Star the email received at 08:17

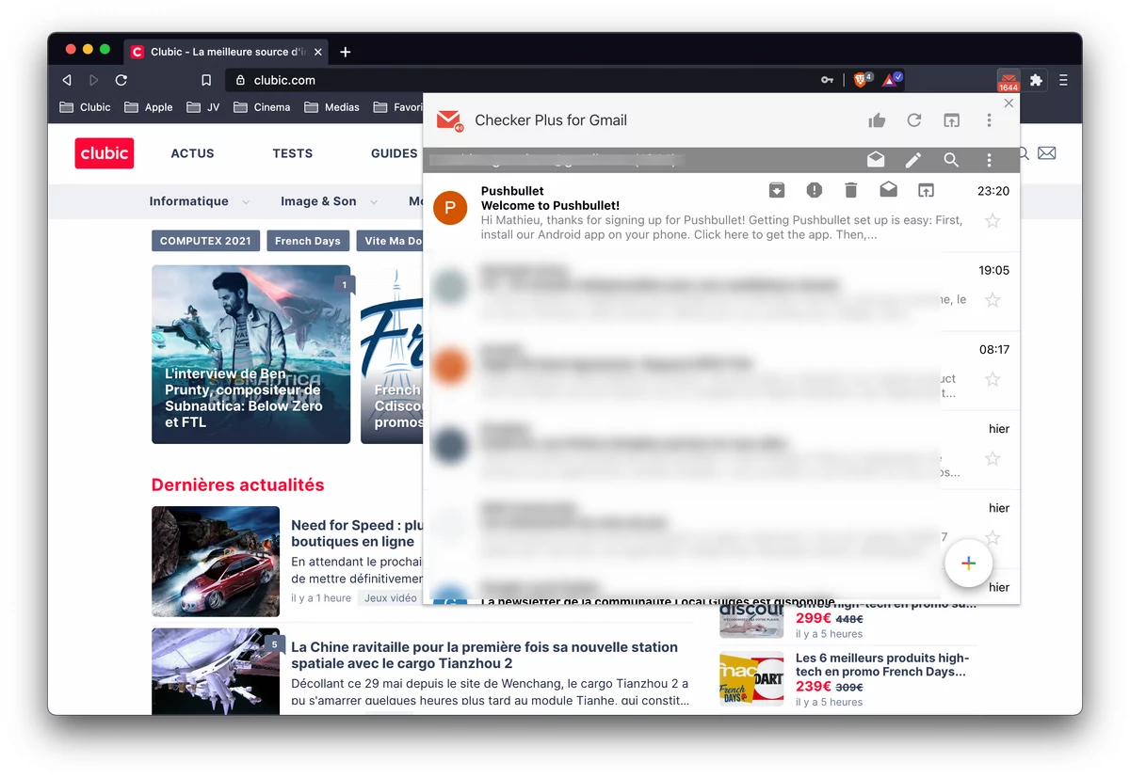tap(993, 379)
